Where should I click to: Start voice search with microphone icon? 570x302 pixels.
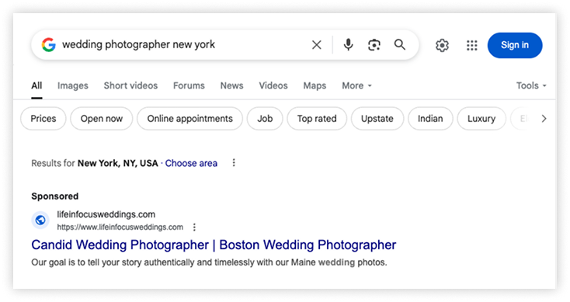(348, 45)
